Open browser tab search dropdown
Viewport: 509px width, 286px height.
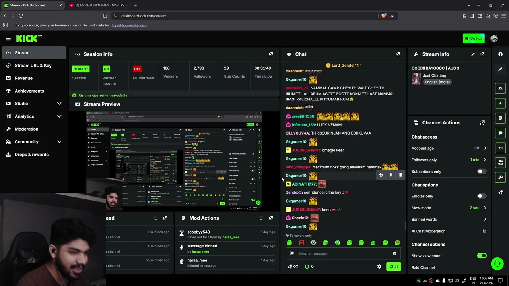[x=469, y=5]
